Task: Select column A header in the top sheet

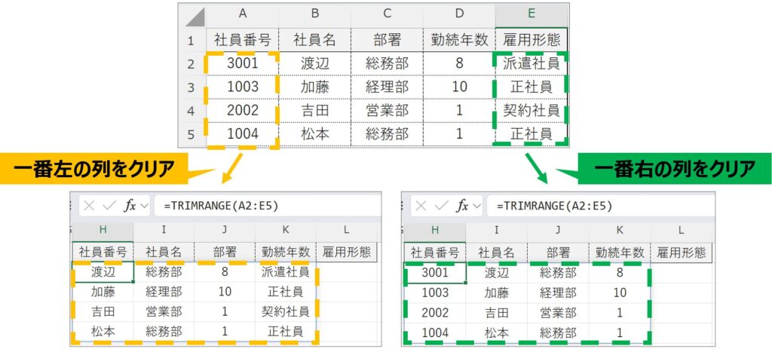Action: (243, 15)
